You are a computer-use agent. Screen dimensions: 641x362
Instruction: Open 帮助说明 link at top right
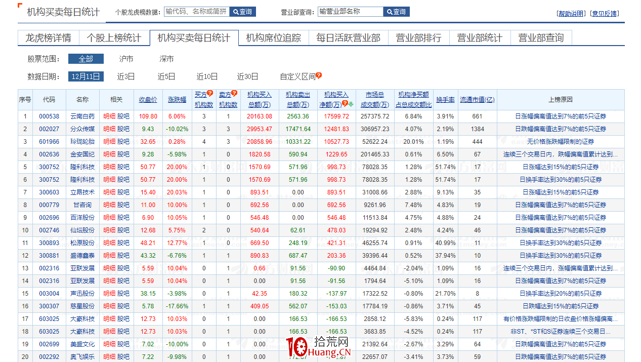point(571,14)
